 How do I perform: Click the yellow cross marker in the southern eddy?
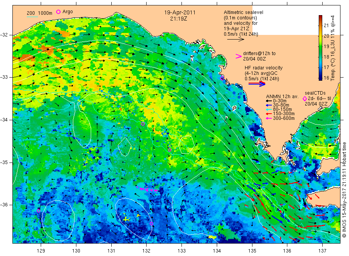(x=126, y=219)
